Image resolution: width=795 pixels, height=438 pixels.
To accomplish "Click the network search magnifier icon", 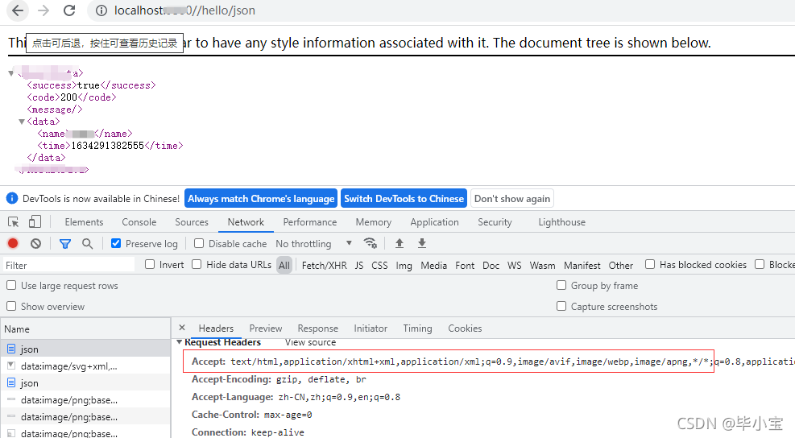I will [87, 244].
